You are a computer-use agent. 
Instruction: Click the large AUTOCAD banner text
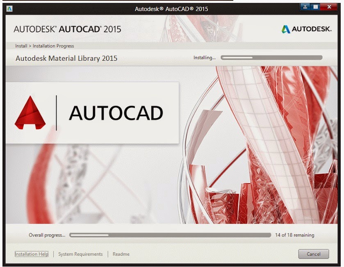(116, 113)
